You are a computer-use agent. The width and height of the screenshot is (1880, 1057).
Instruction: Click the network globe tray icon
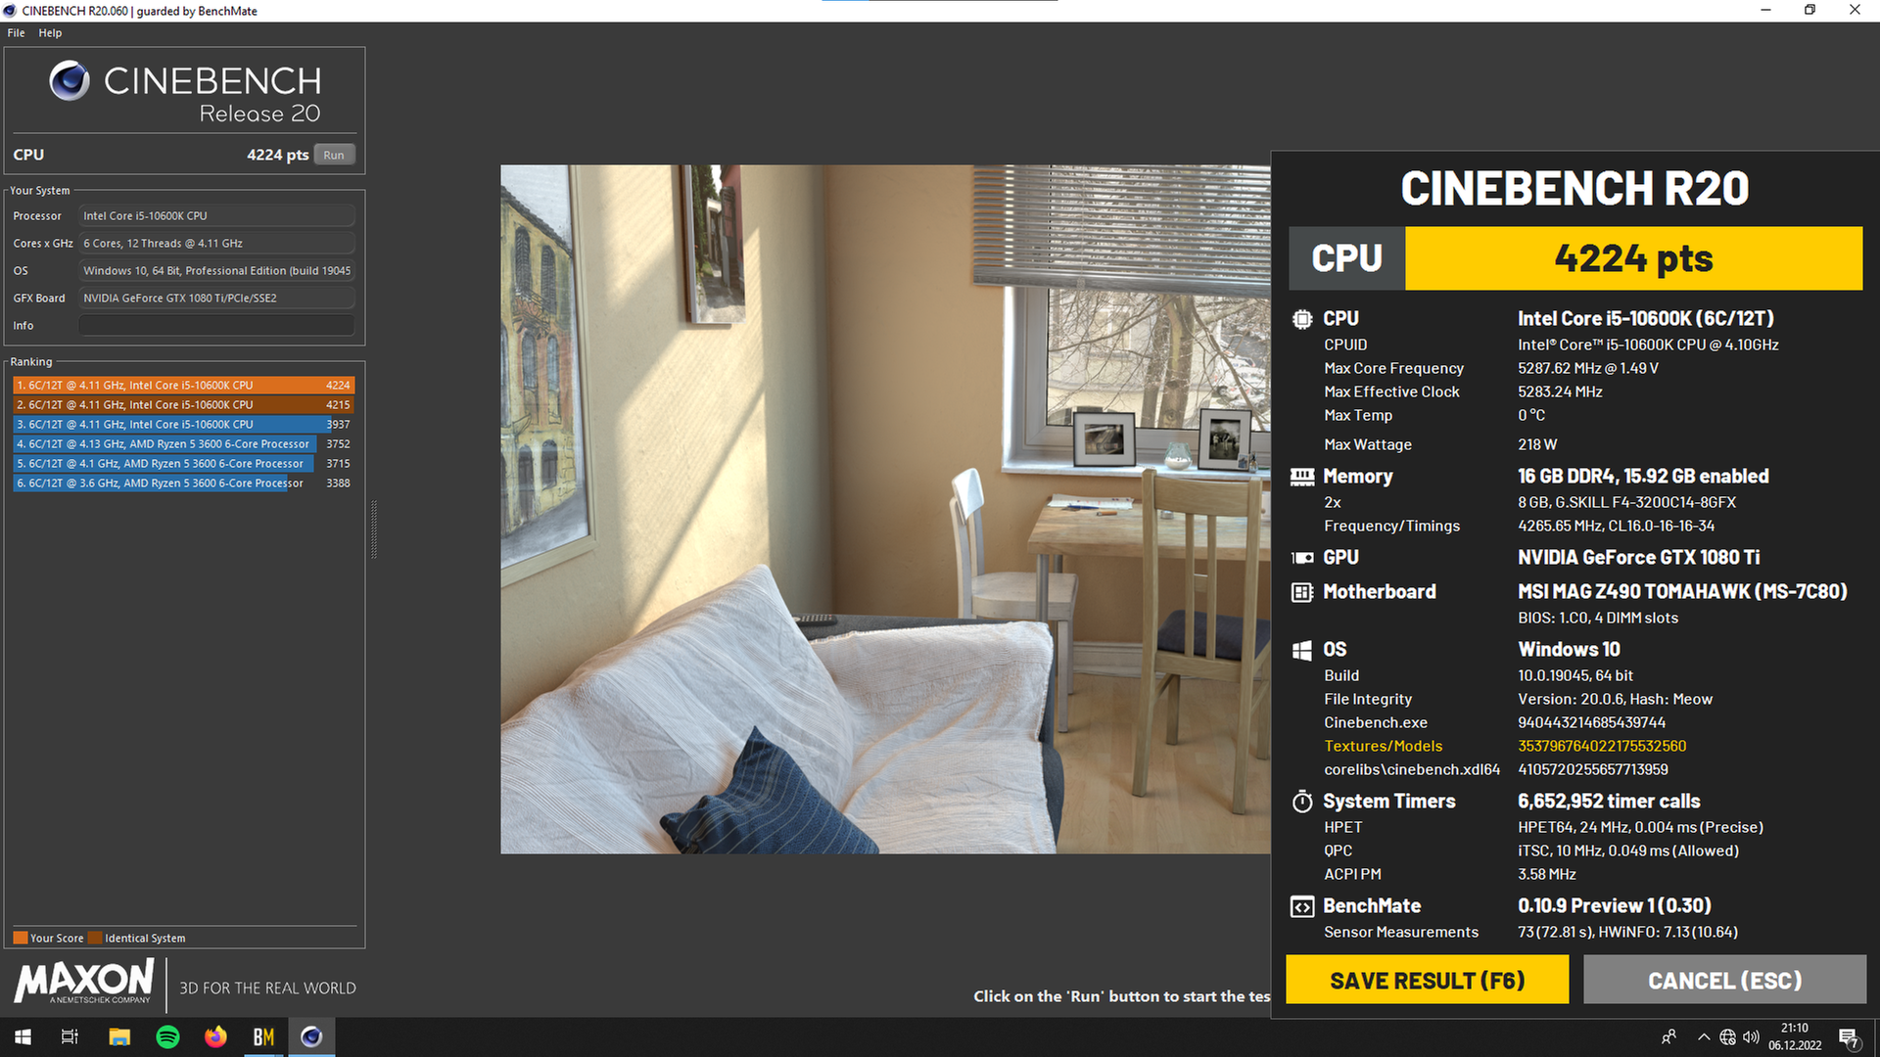pos(1728,1037)
